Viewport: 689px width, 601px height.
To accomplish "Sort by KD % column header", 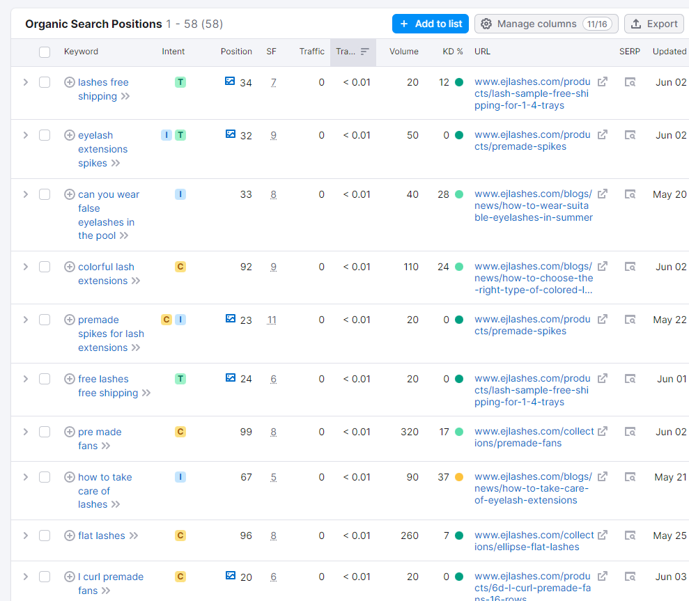I will (x=453, y=52).
